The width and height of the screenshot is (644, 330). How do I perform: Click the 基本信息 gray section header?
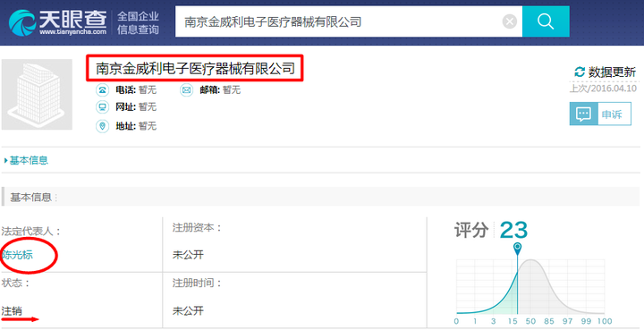320,197
